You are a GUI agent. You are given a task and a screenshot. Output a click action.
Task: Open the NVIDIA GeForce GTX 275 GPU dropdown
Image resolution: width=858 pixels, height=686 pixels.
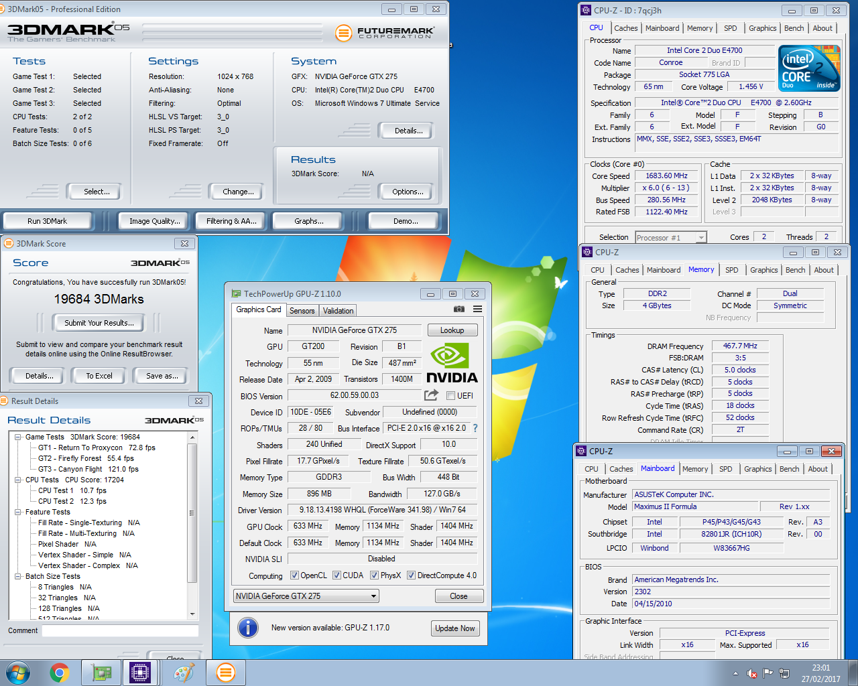tap(306, 596)
